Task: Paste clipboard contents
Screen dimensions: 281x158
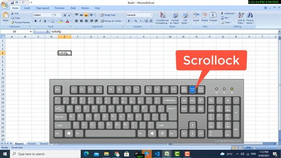Action: pyautogui.click(x=6, y=18)
